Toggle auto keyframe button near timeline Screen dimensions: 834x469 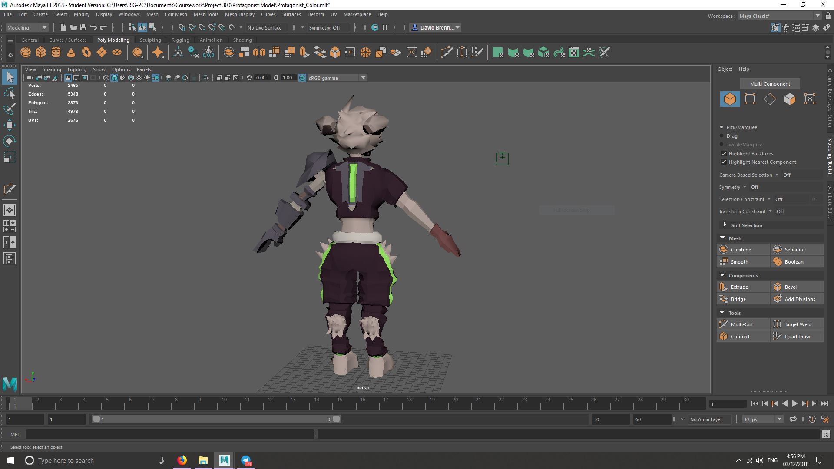pyautogui.click(x=812, y=419)
